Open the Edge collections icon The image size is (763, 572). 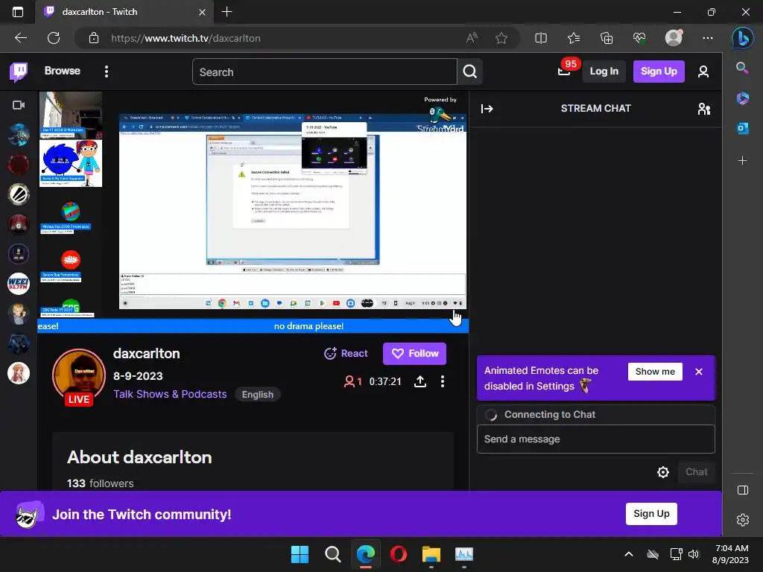point(607,38)
